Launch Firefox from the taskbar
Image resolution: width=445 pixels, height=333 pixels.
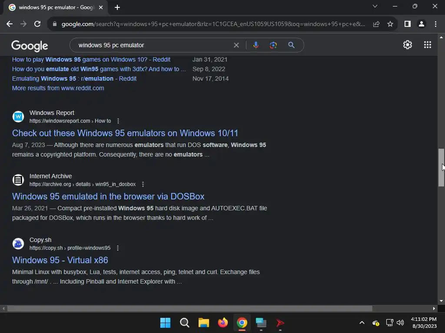point(223,323)
